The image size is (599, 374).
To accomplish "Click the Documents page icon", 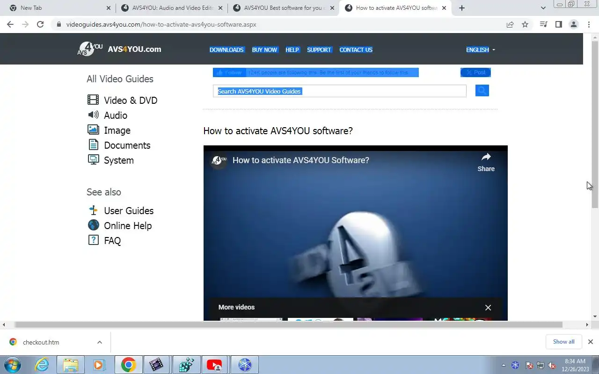I will pyautogui.click(x=93, y=144).
